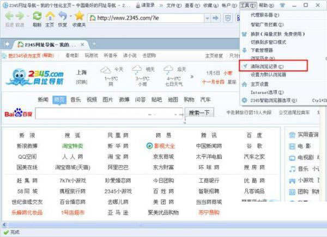Expand the address bar history dropdown
The height and width of the screenshot is (237, 327).
207,18
